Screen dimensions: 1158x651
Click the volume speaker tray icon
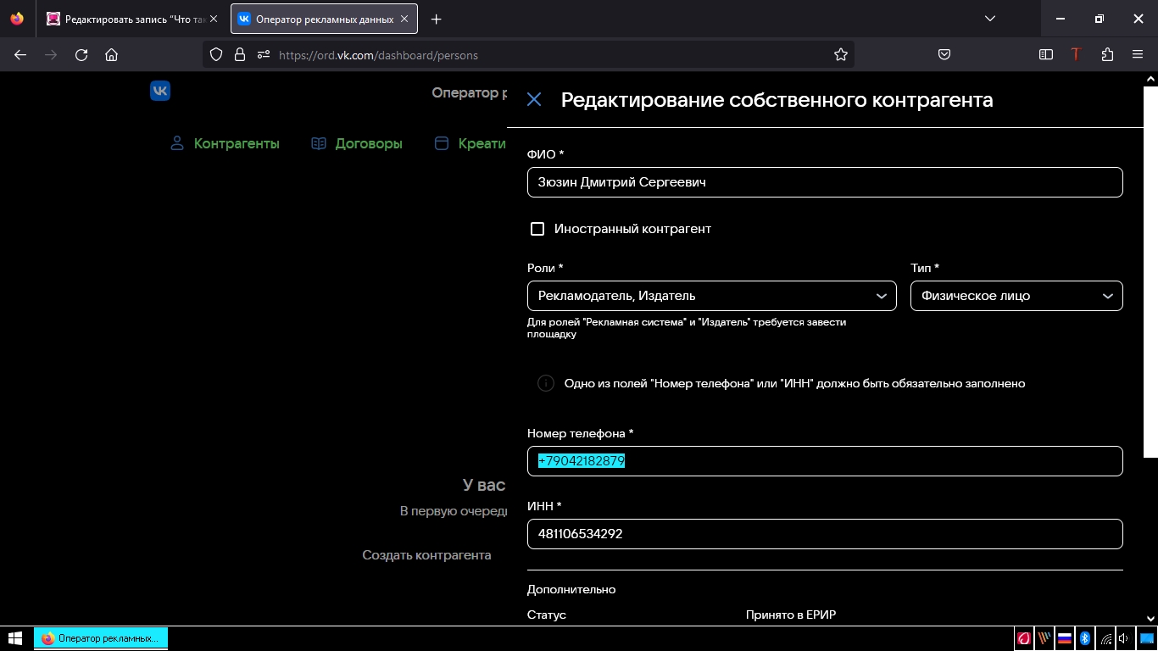click(x=1123, y=638)
